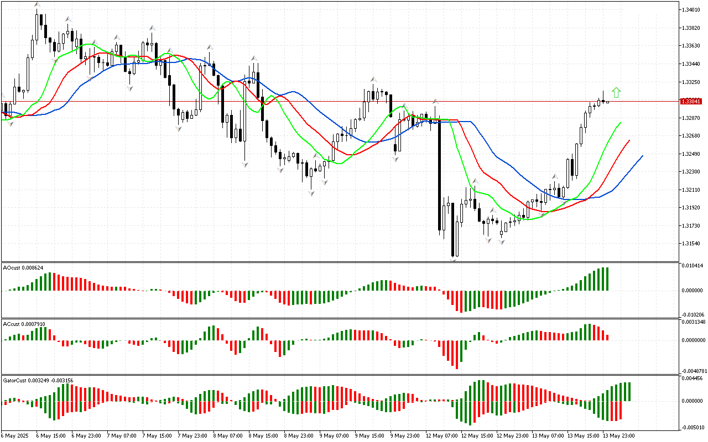Select the AOcust indicator label
The image size is (708, 442).
click(x=19, y=267)
